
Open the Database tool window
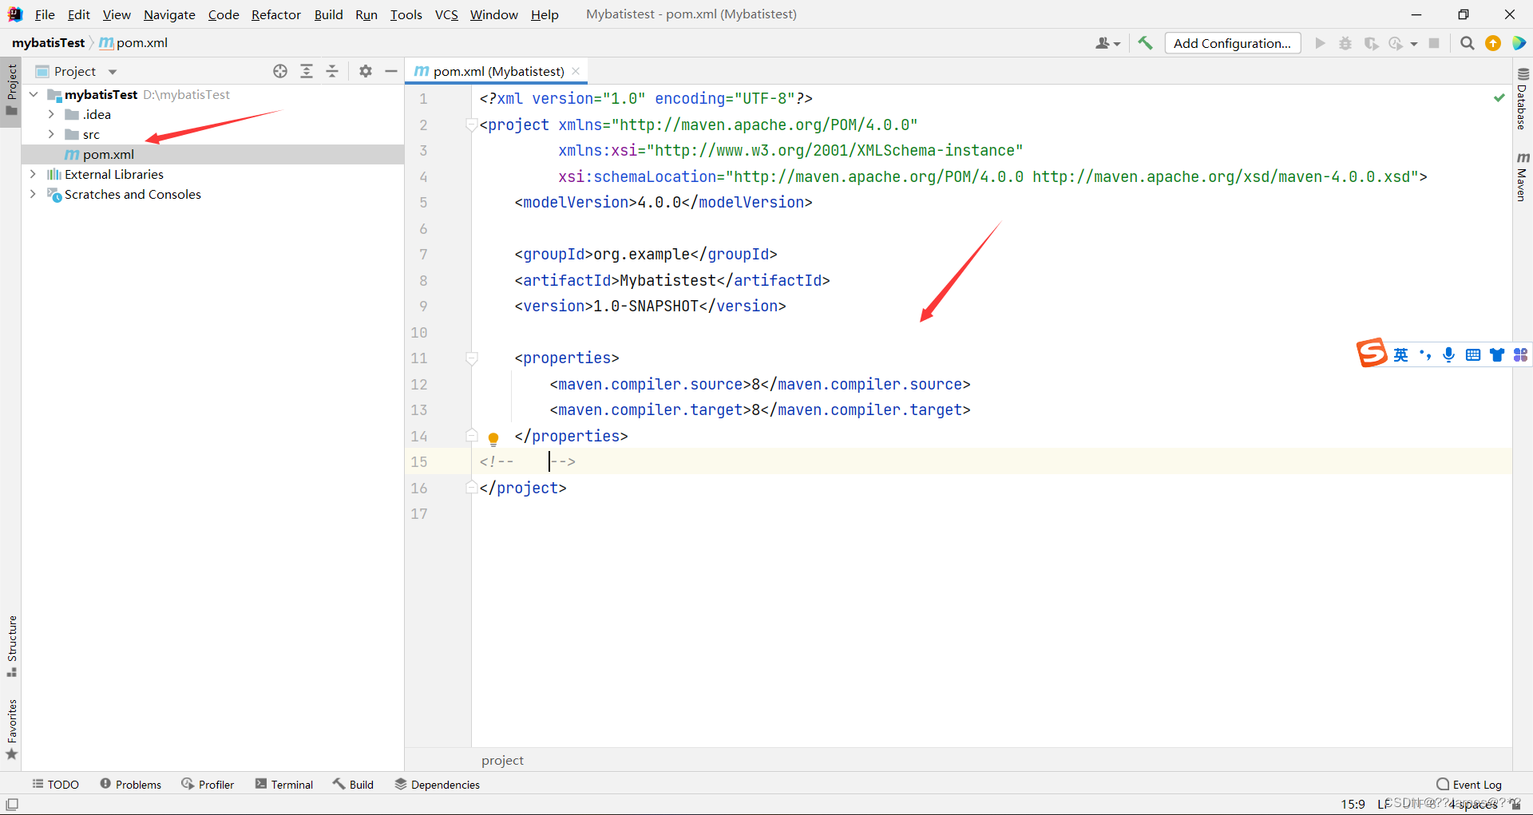tap(1523, 99)
